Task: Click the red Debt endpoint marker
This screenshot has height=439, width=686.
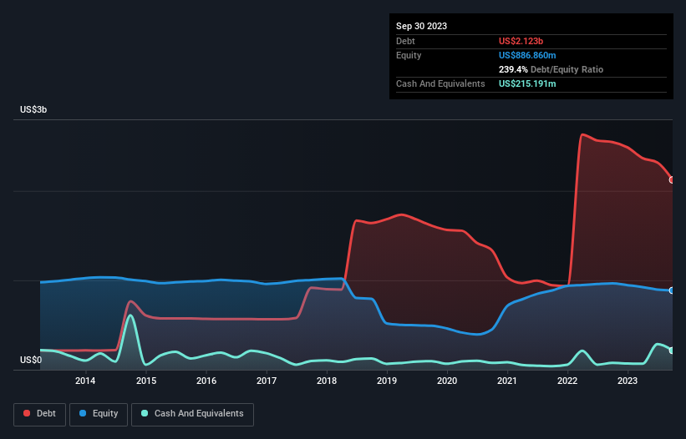Action: [x=672, y=180]
